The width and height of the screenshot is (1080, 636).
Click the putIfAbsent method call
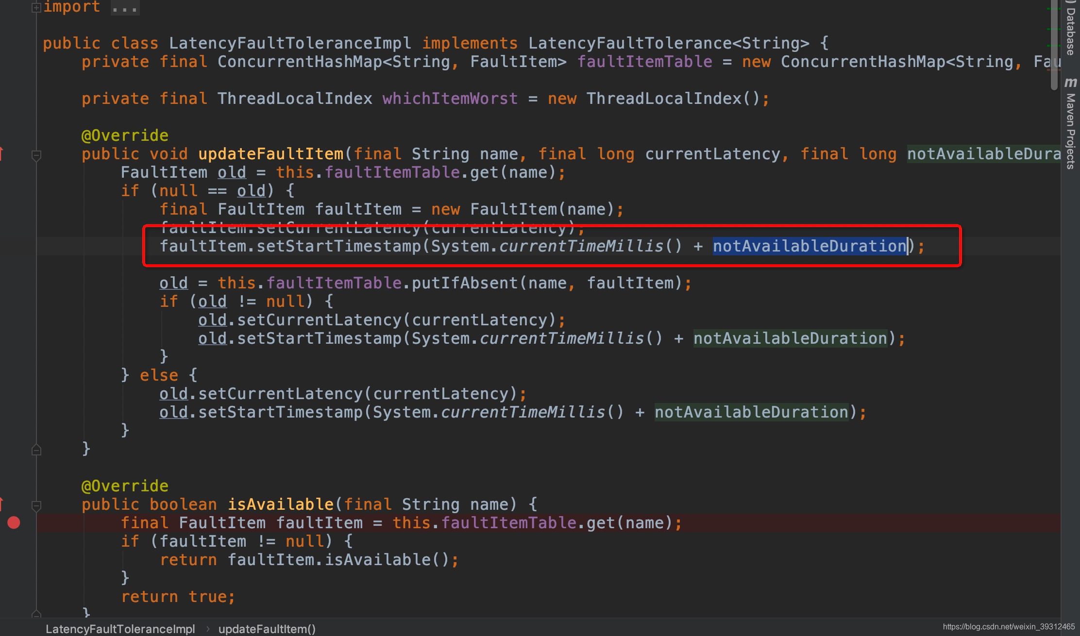pyautogui.click(x=465, y=283)
